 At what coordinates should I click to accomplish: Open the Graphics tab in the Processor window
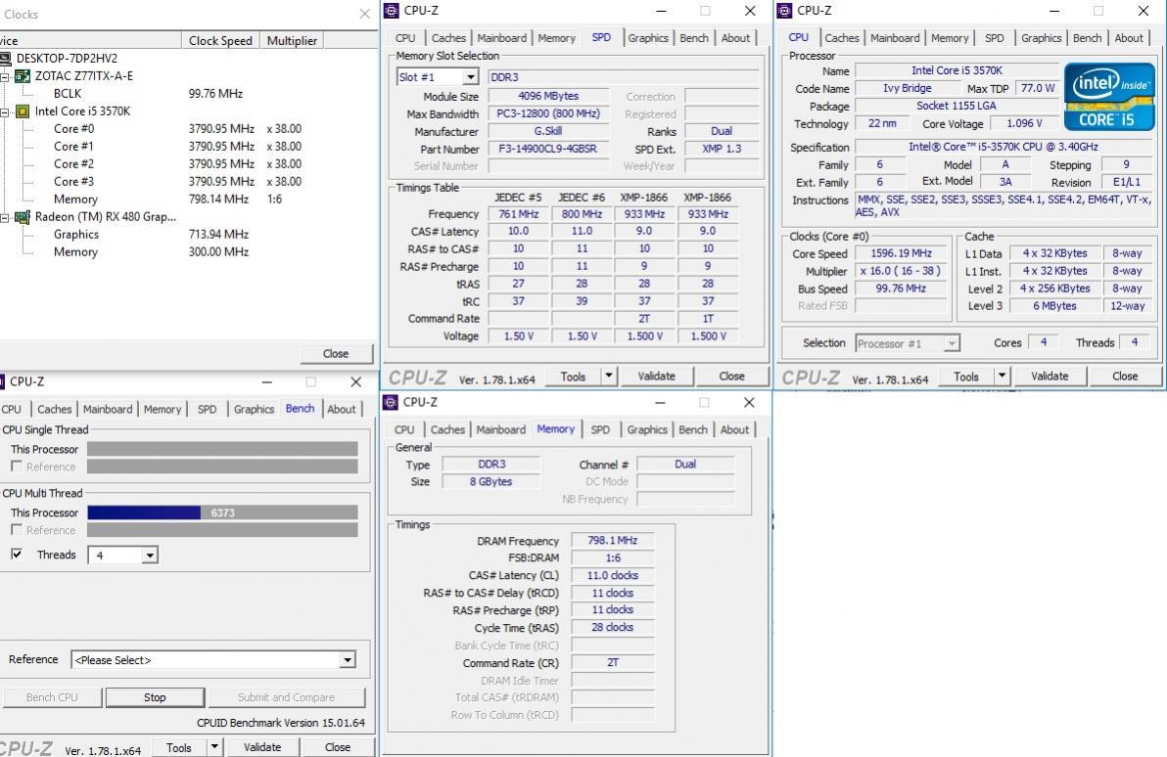pos(1042,38)
